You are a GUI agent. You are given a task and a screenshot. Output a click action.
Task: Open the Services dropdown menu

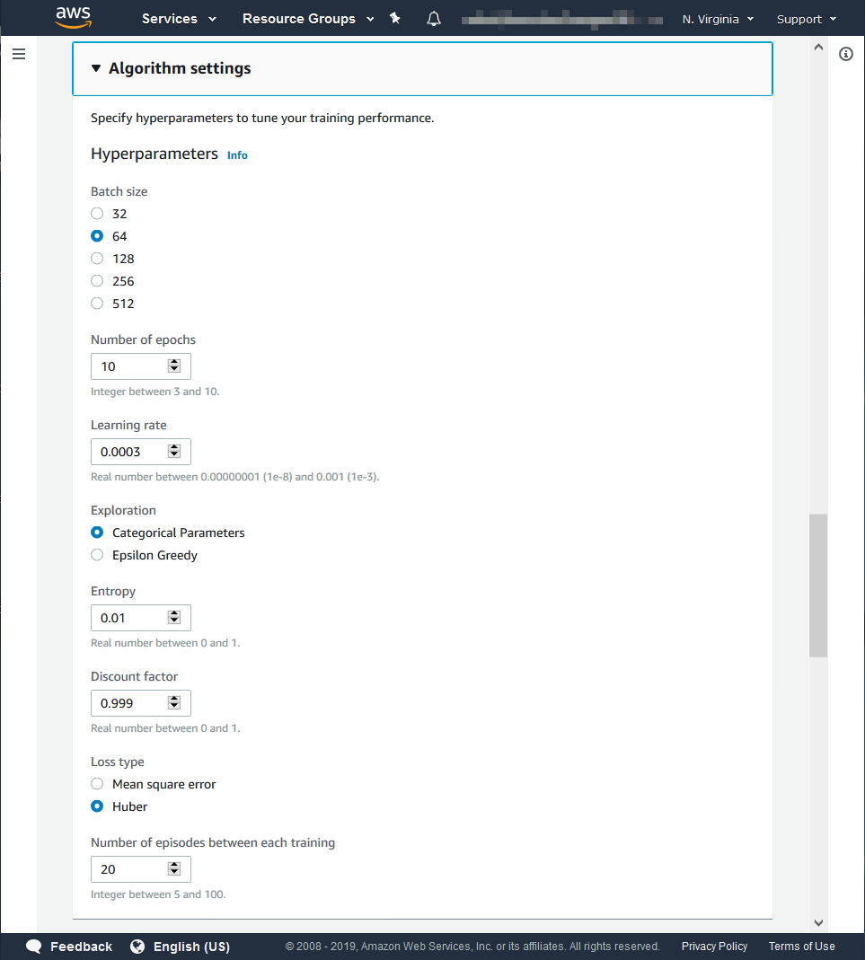pos(179,19)
